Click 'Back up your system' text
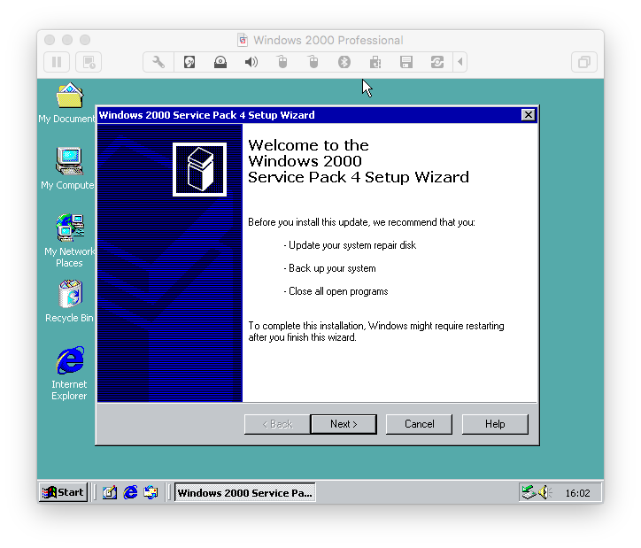This screenshot has width=641, height=548. coord(332,268)
